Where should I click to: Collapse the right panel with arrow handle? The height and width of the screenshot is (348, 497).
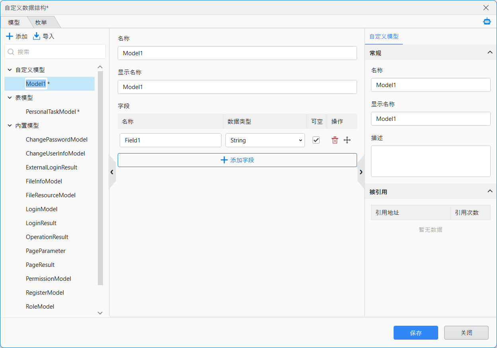pos(361,172)
